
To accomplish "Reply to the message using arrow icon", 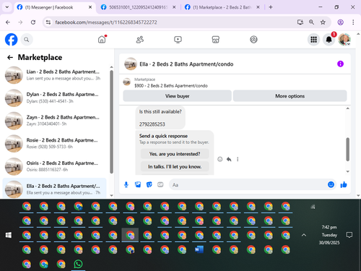I will 229,159.
